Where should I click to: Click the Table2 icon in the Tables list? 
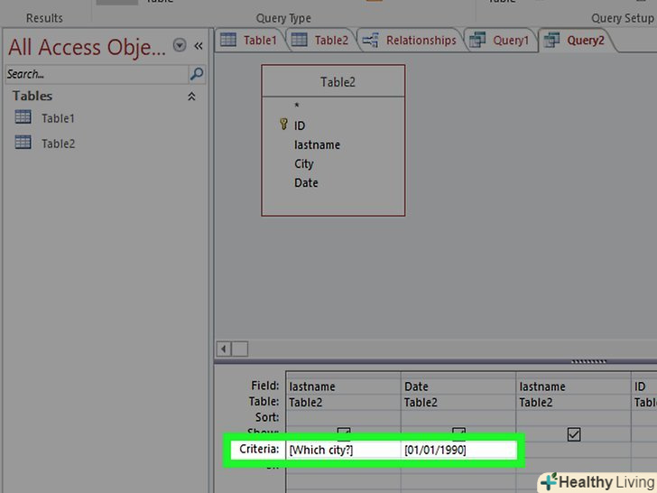[x=23, y=143]
